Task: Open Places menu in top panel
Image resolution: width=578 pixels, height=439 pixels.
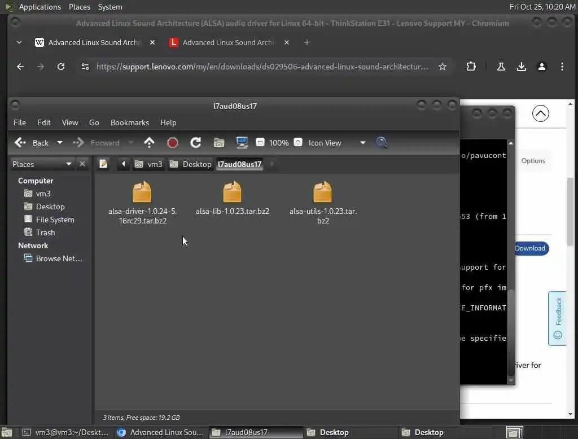Action: point(79,7)
